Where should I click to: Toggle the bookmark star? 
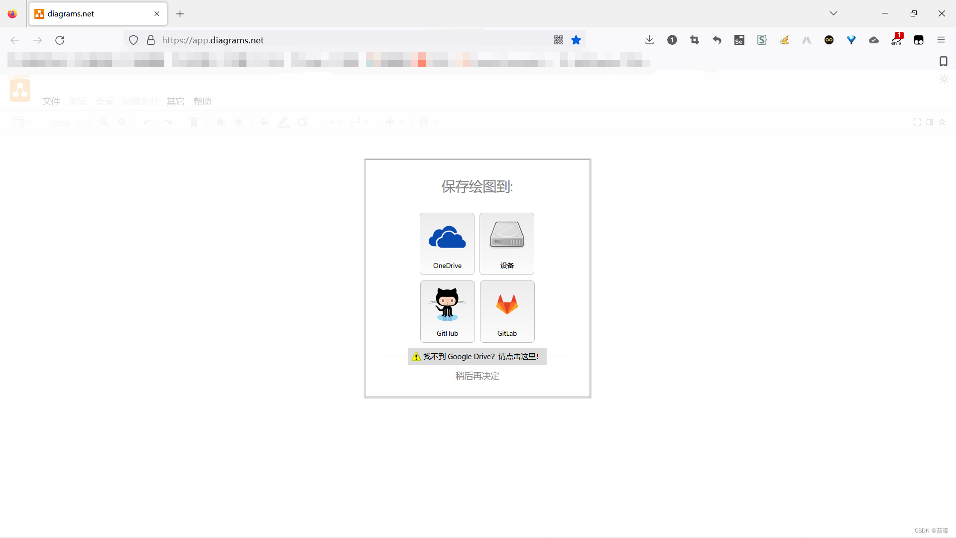click(x=576, y=40)
